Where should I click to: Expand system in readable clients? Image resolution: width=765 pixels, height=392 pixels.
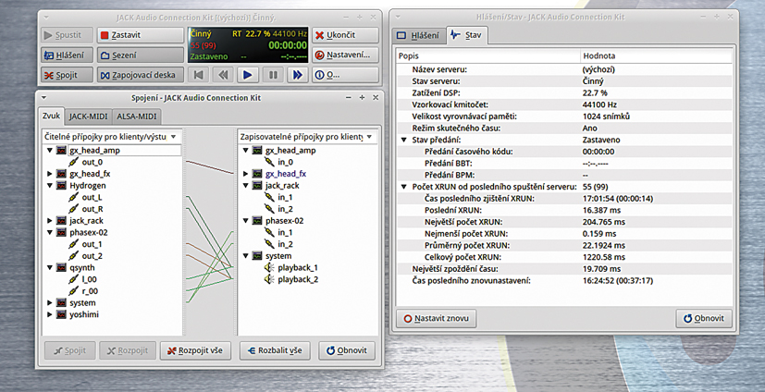tap(50, 302)
